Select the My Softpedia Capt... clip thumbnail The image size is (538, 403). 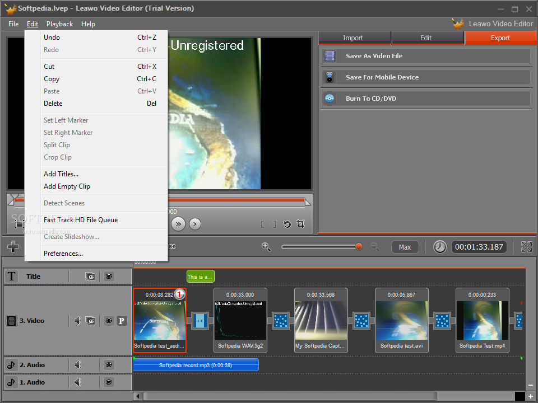(321, 321)
